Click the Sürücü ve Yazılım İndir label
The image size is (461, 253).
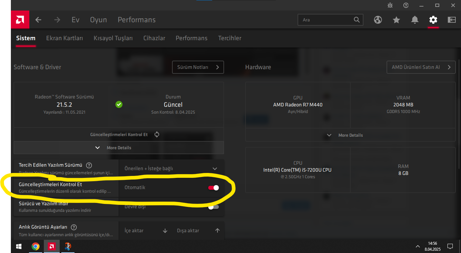(43, 204)
